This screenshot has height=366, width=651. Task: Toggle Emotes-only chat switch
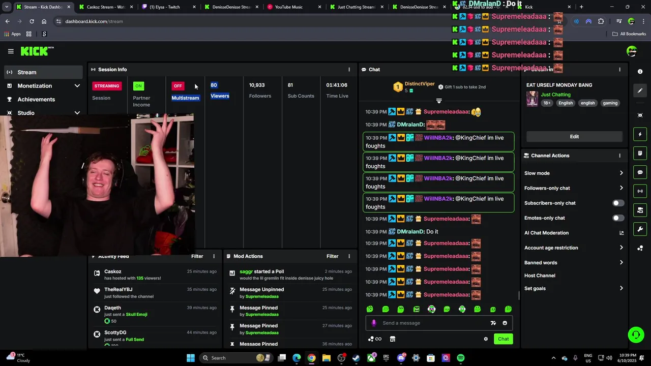tap(618, 218)
